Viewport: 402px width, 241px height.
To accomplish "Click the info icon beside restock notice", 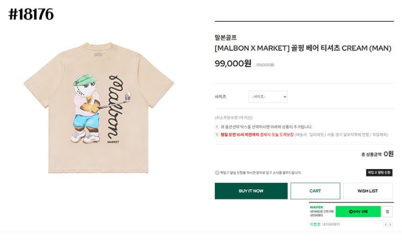I will [x=217, y=173].
